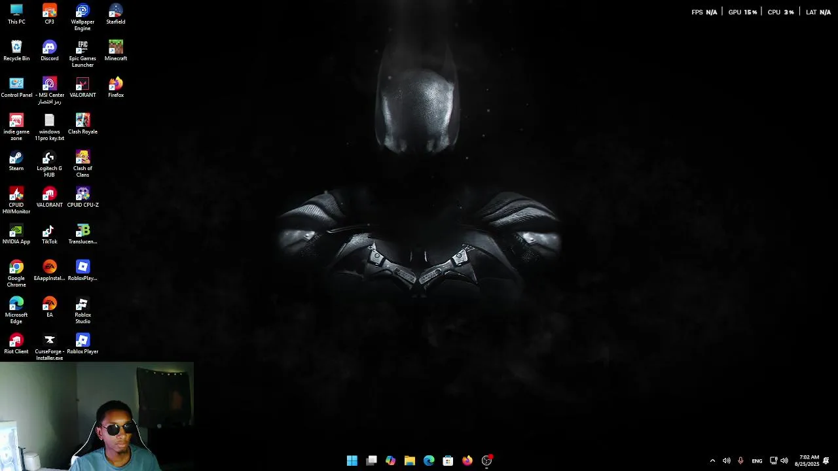The height and width of the screenshot is (471, 838).
Task: Click the GPU 15% overlay readout
Action: click(x=742, y=12)
